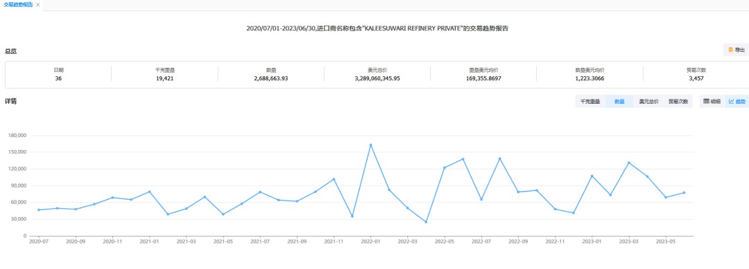Click the 2022-01 peak data point
The image size is (749, 269).
[370, 145]
